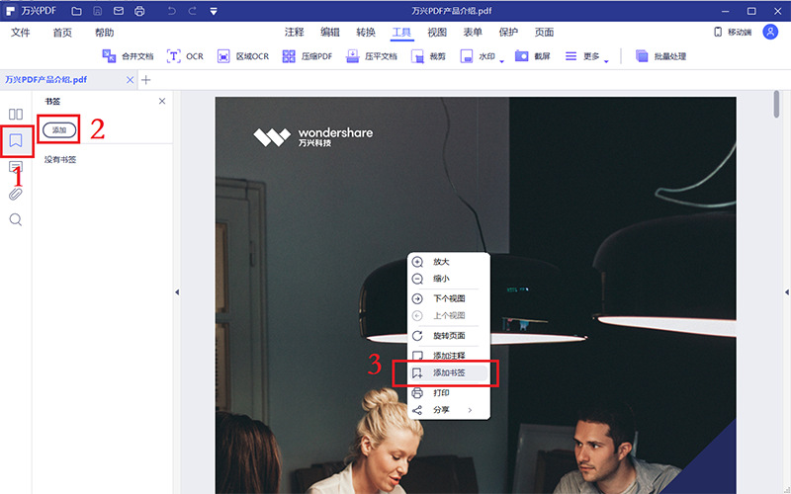Click the 截屏 screenshot tool
This screenshot has height=494, width=791.
535,56
